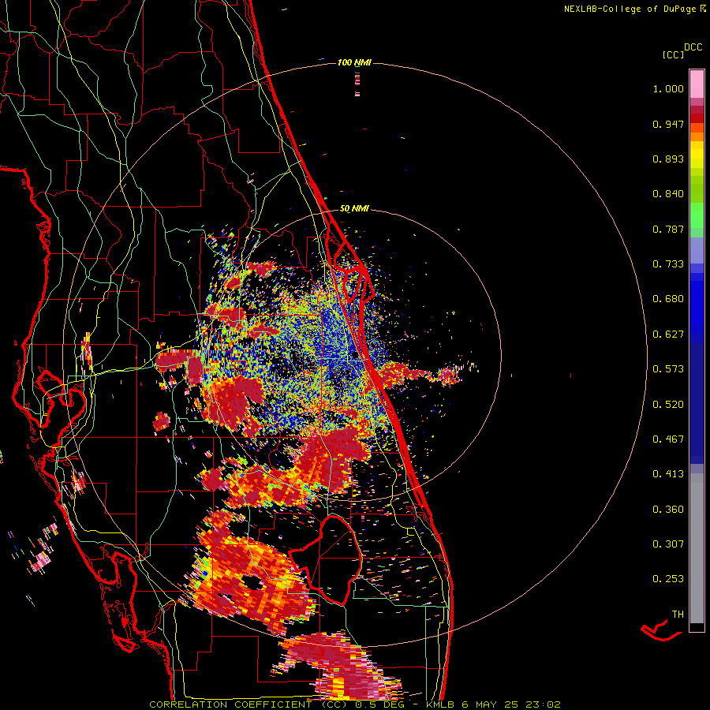
Task: Click the 0.413 scale label
Action: [x=668, y=474]
